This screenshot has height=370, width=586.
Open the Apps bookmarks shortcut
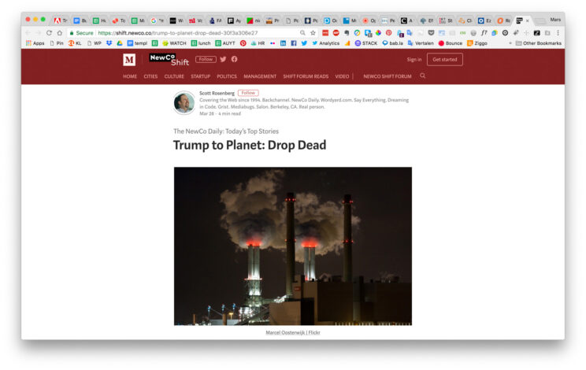pos(34,43)
